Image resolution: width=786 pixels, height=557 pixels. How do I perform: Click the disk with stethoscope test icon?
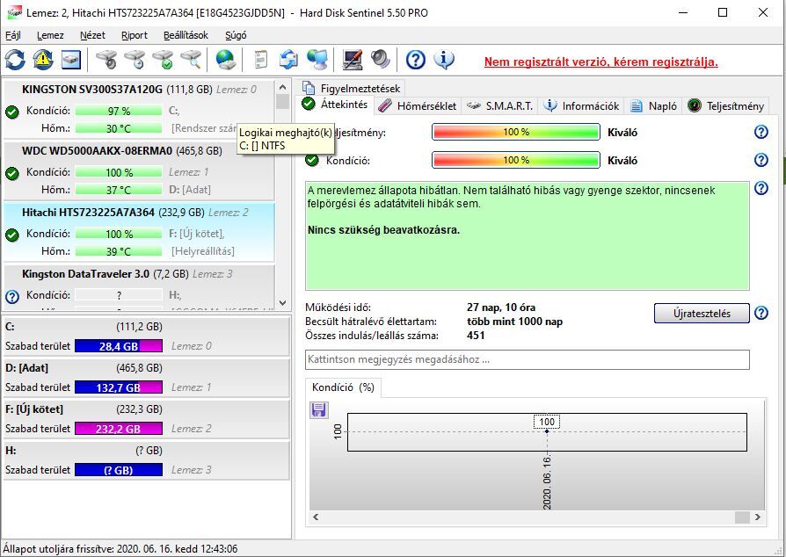point(106,60)
